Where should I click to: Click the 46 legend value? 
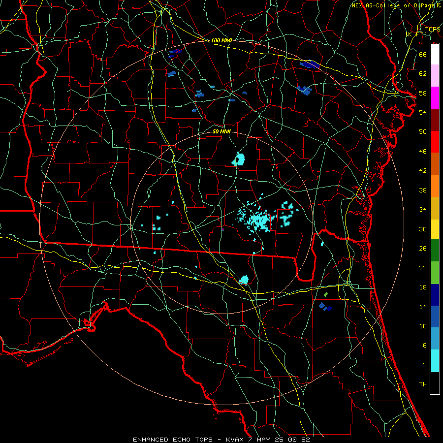coord(423,152)
